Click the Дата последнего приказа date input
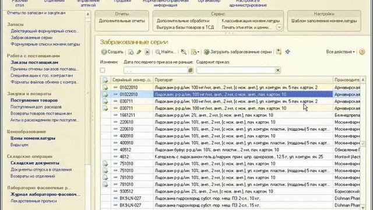 click(x=156, y=70)
